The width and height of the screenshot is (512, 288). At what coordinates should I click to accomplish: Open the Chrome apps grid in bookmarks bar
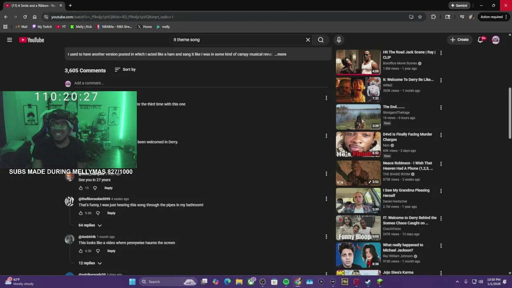tap(5, 27)
